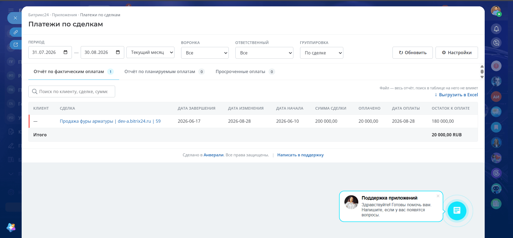The image size is (513, 238).
Task: Click the 200 000,00 deal amount cell
Action: coord(326,121)
